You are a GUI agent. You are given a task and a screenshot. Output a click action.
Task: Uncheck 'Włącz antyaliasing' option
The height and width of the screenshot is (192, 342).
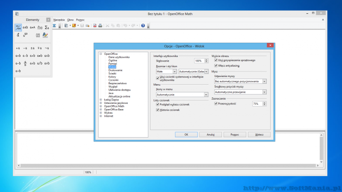pos(215,65)
